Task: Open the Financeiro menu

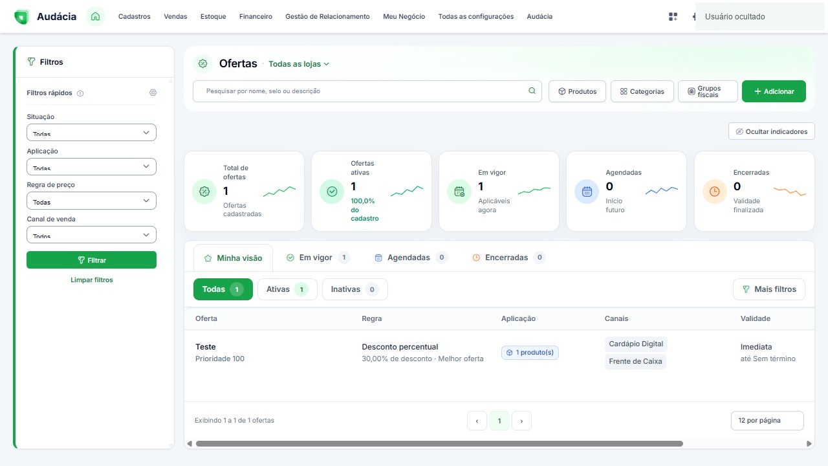Action: (256, 17)
